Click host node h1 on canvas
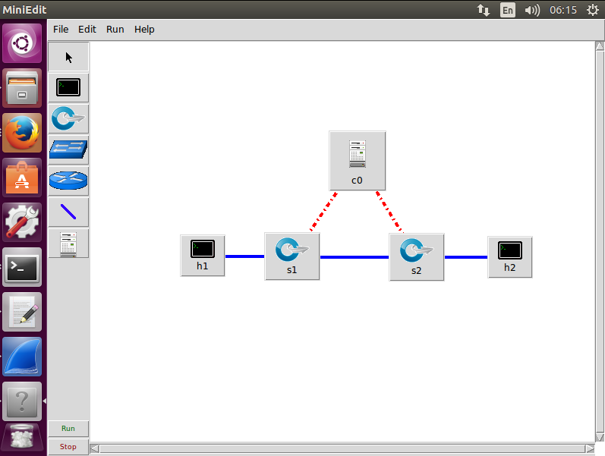This screenshot has height=456, width=605. [x=203, y=256]
